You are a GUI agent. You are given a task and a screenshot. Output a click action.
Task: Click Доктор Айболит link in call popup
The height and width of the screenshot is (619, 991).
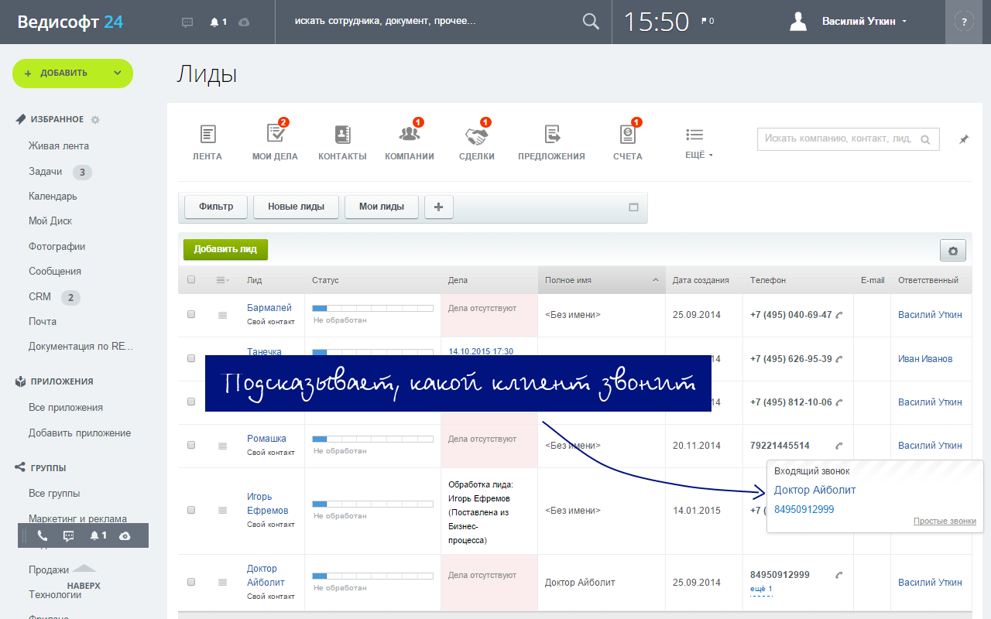click(x=814, y=490)
